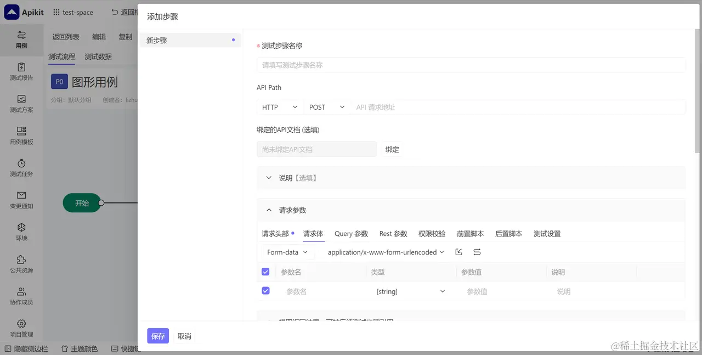Screen dimensions: 702x355
Task: Open 变更通知 in the sidebar
Action: (21, 200)
